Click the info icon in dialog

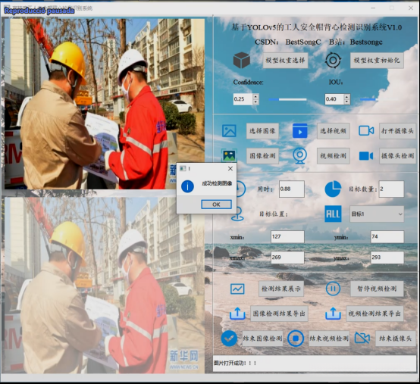(187, 186)
